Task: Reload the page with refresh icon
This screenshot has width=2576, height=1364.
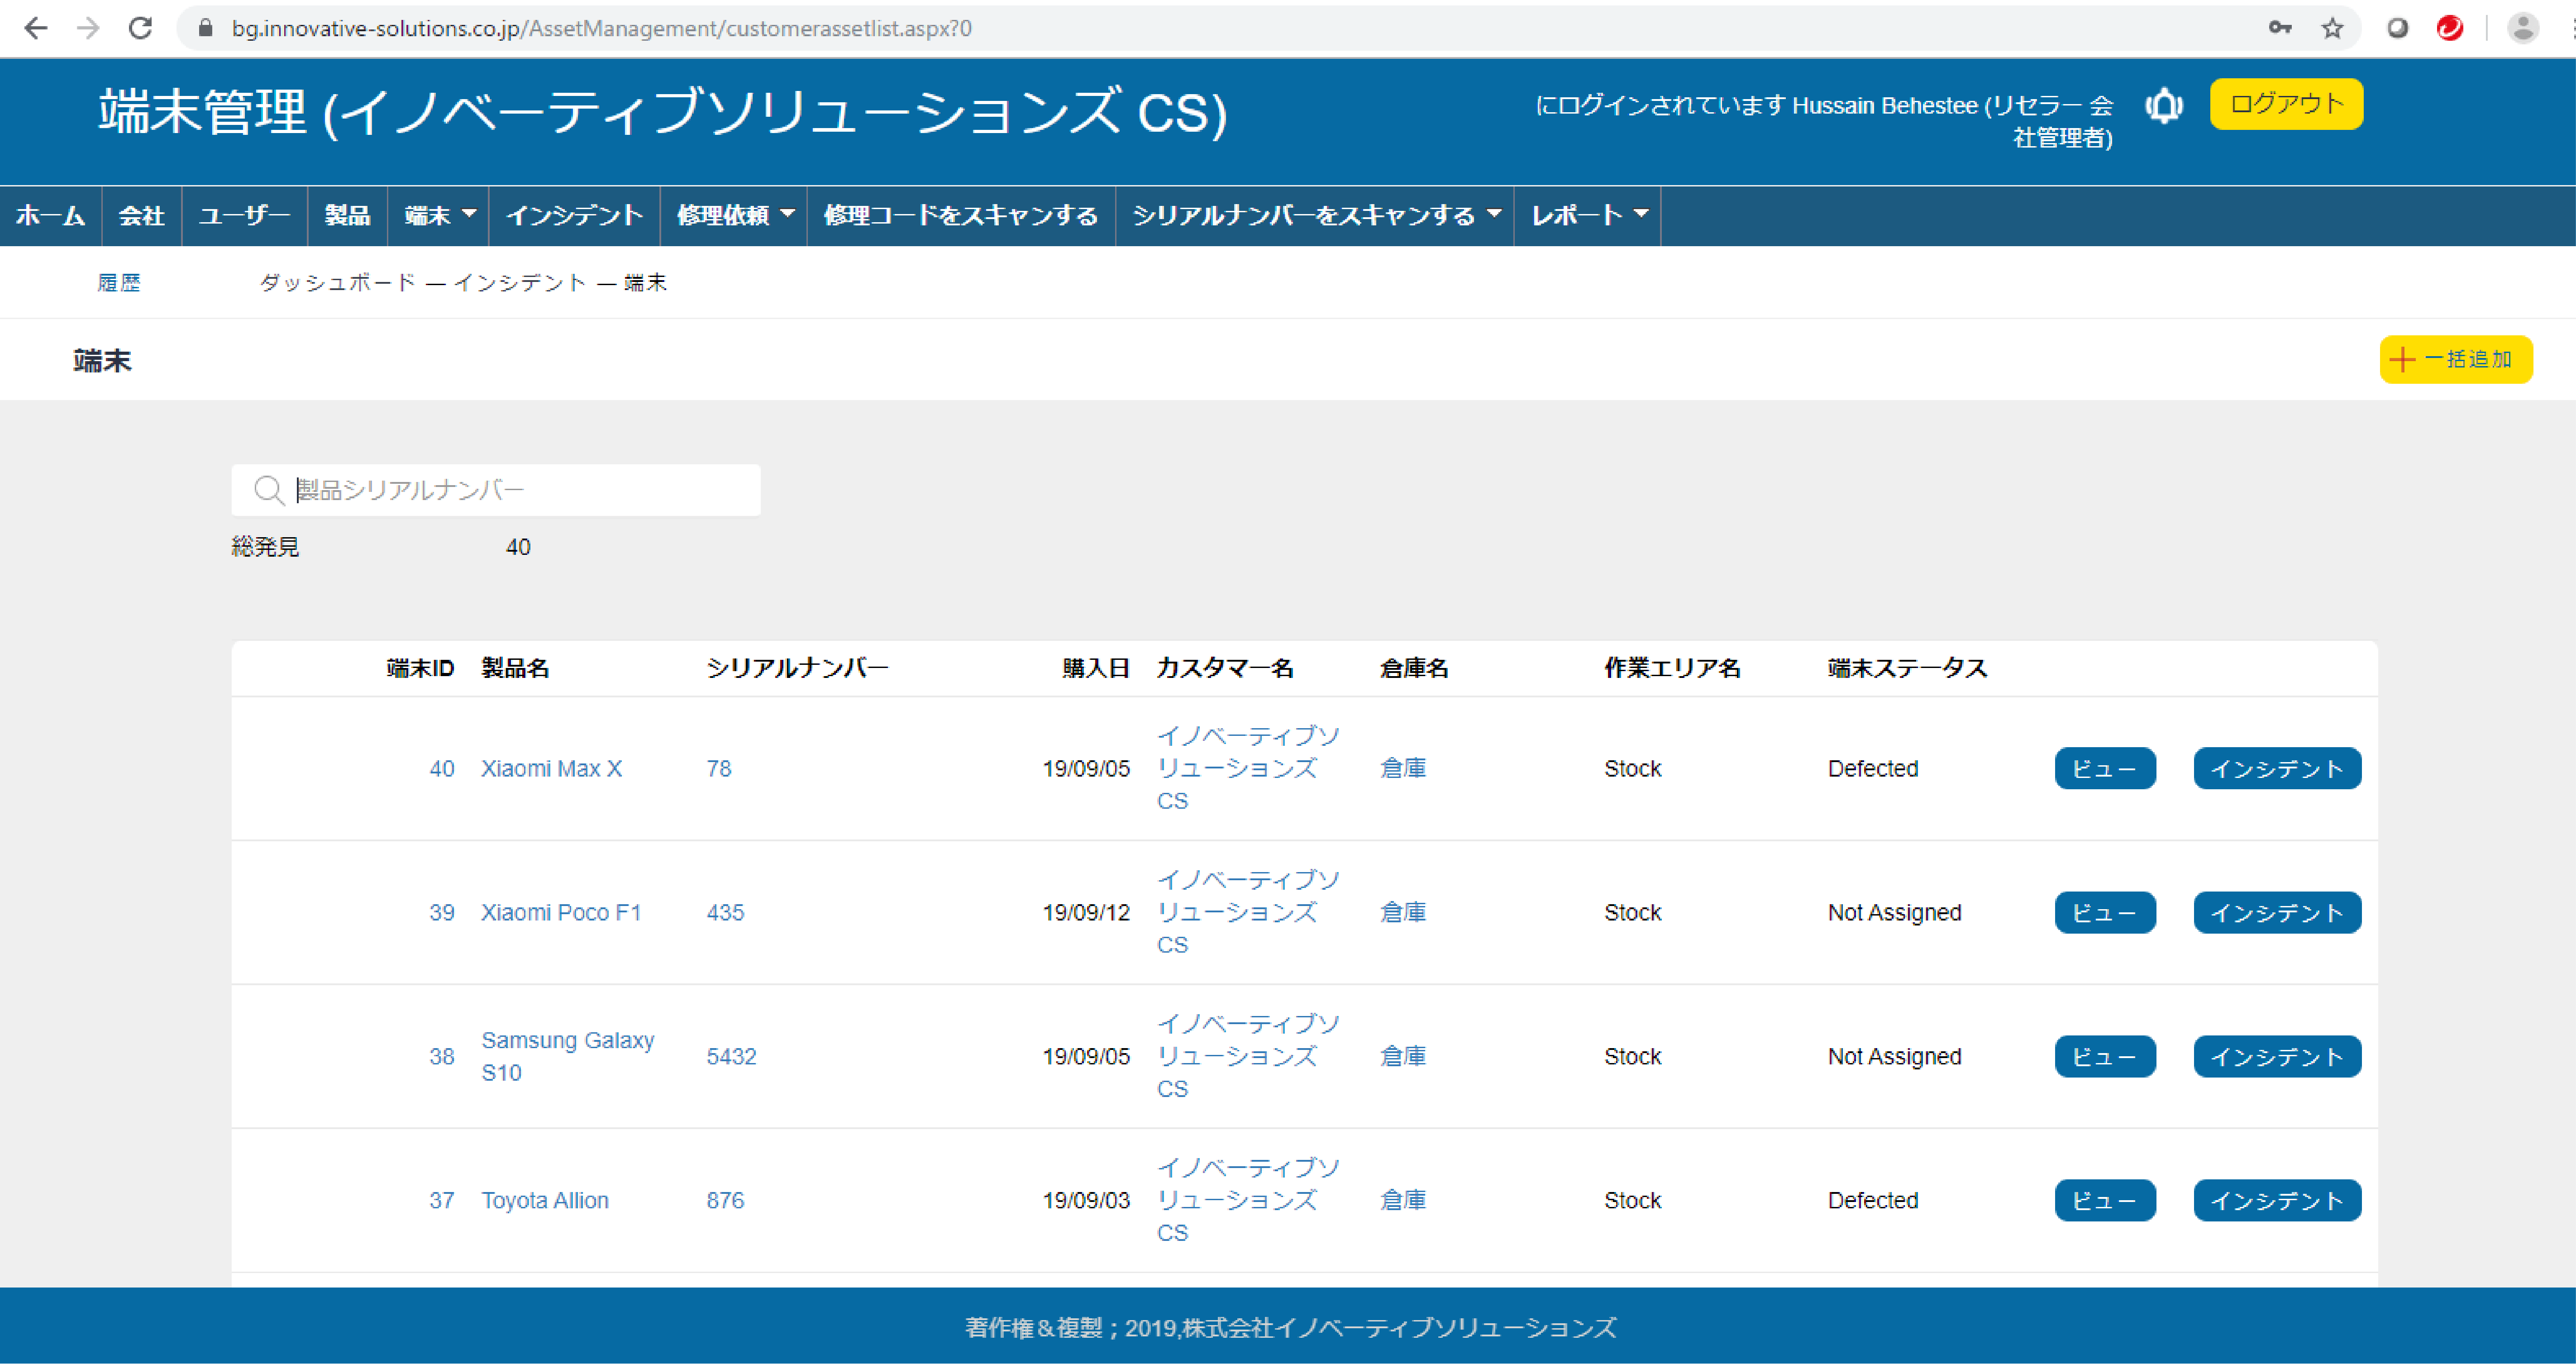Action: coord(141,28)
